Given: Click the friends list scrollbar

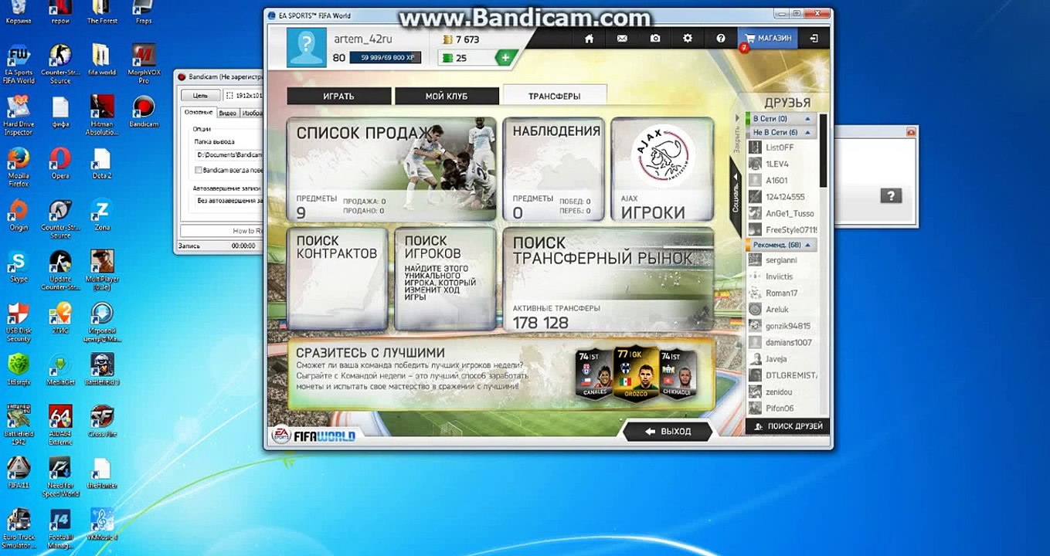Looking at the screenshot, I should pyautogui.click(x=824, y=151).
